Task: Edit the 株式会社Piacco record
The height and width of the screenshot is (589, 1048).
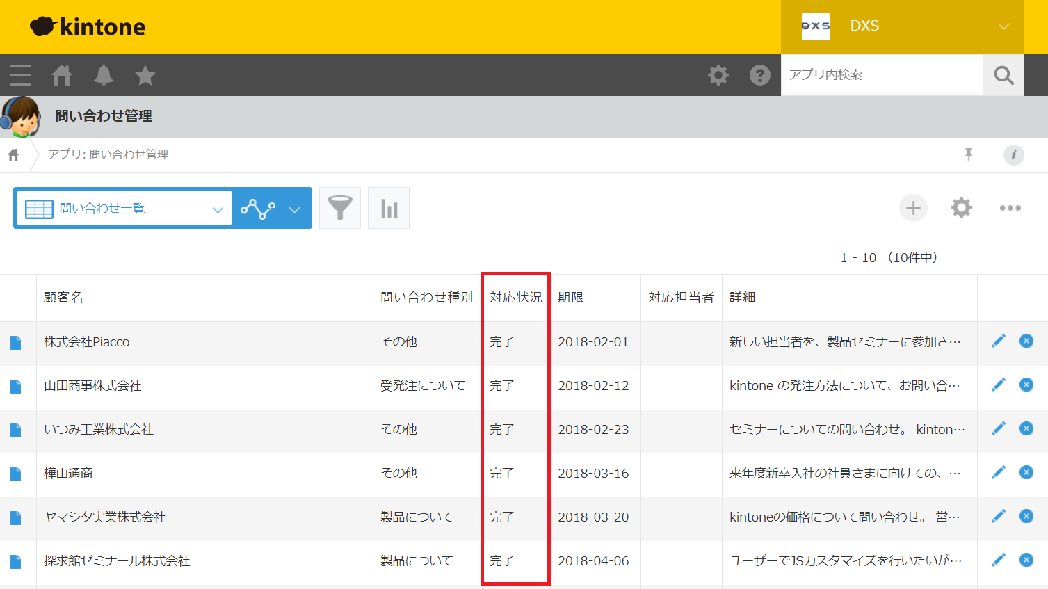Action: click(999, 341)
